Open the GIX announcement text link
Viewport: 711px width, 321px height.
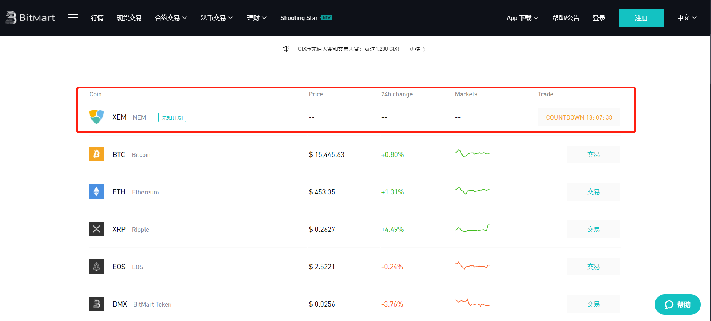pyautogui.click(x=348, y=49)
